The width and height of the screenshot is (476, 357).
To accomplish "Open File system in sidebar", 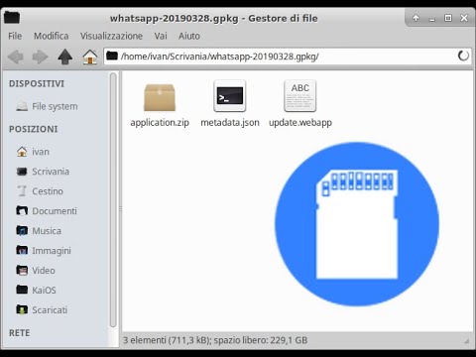I will pyautogui.click(x=55, y=106).
